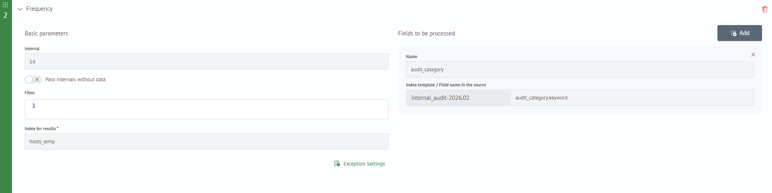Select the internal_audit-2026.02 index template box
Viewport: 772px width, 193px height.
click(x=458, y=98)
